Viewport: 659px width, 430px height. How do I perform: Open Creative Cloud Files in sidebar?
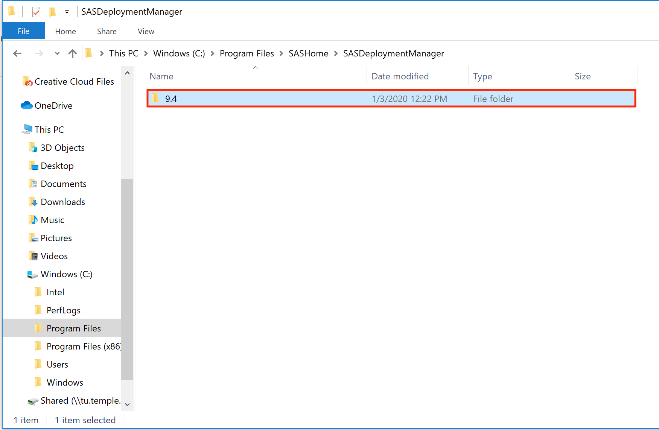point(74,82)
